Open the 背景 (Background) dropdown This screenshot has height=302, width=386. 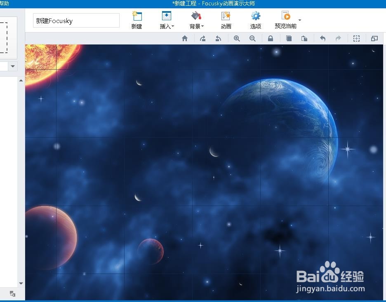[x=196, y=20]
